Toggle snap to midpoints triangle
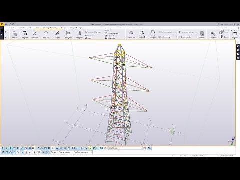Viewport: 240px width, 180px height. (14, 152)
